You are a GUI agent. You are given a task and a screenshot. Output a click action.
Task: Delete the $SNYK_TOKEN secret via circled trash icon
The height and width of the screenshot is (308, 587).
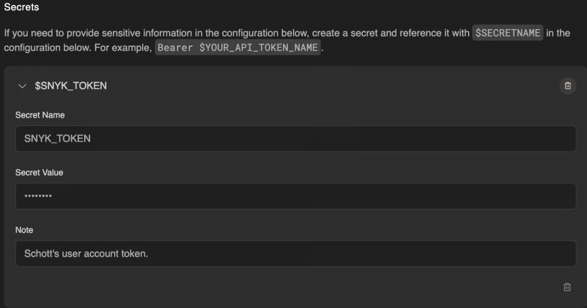(568, 86)
